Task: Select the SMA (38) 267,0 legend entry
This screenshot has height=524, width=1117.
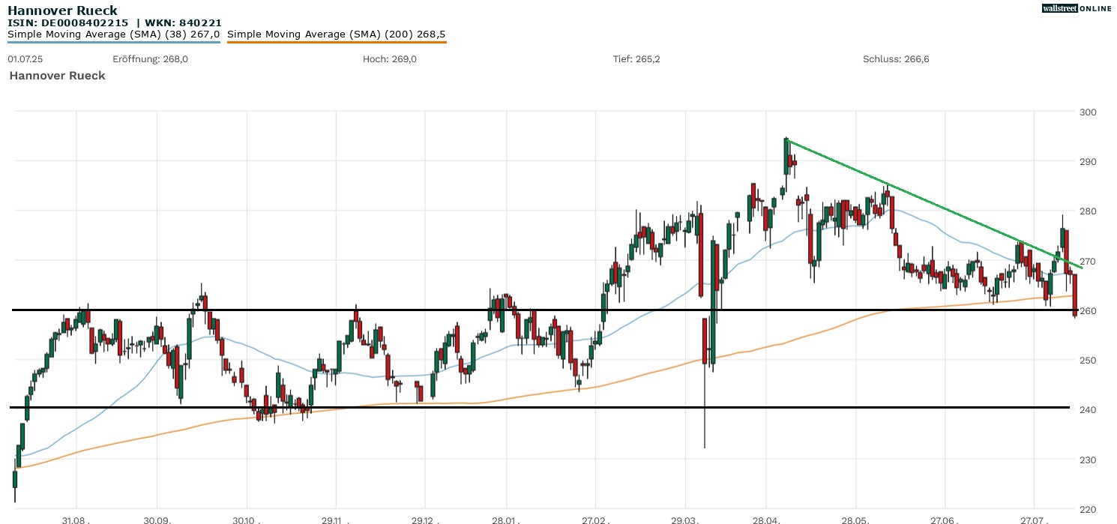Action: point(114,34)
